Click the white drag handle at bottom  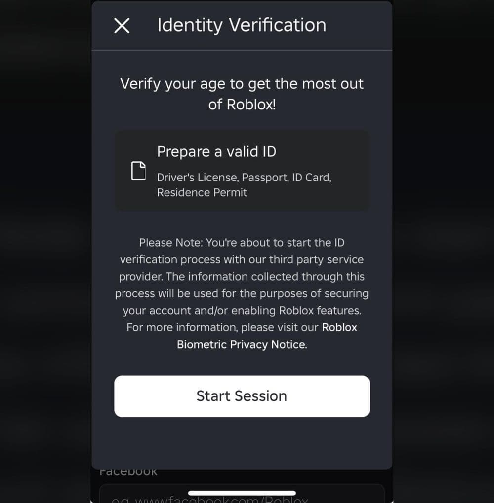pos(242,491)
